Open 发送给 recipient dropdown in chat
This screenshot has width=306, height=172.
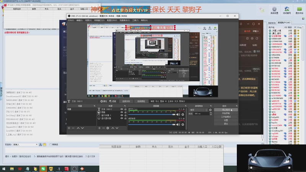point(25,145)
